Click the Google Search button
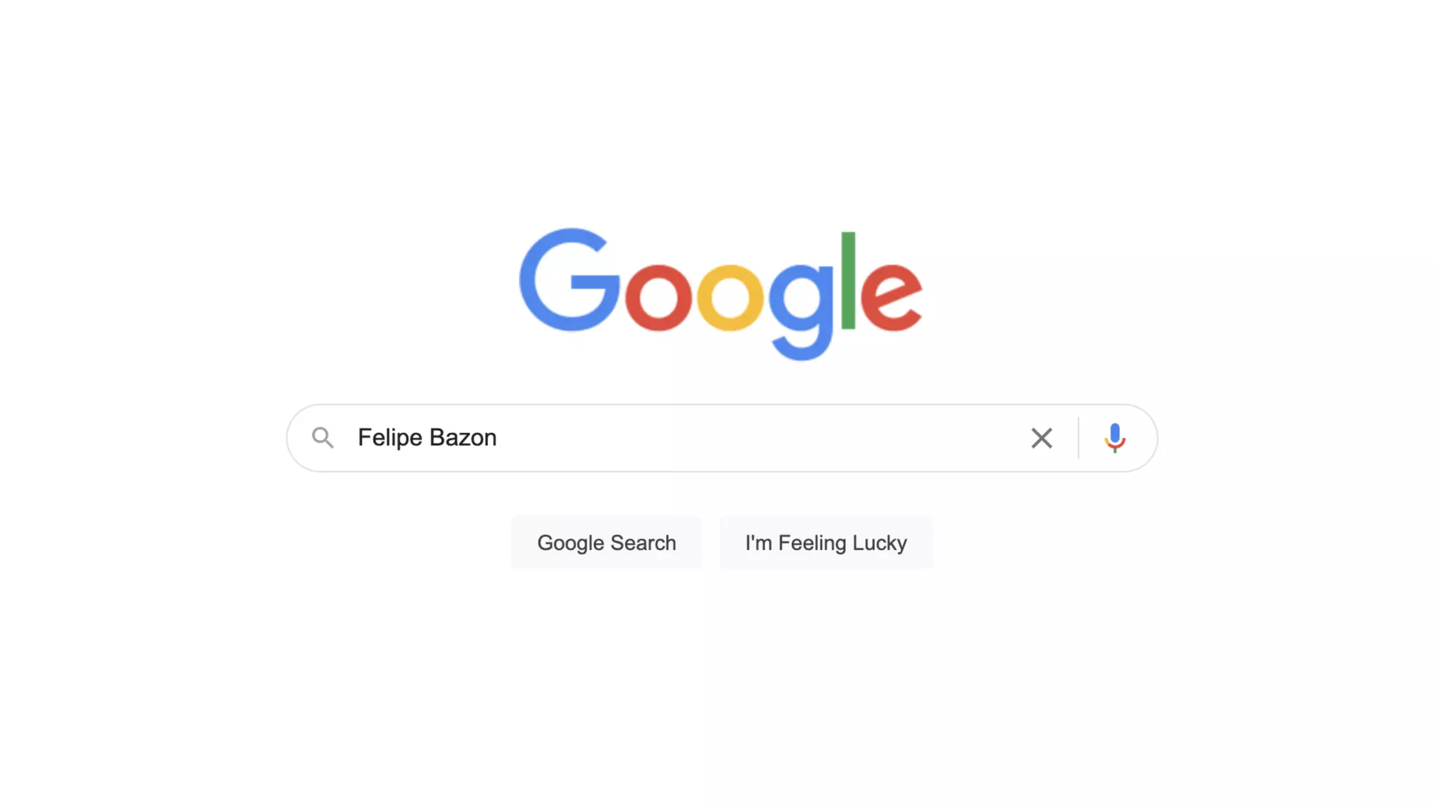 pyautogui.click(x=606, y=542)
